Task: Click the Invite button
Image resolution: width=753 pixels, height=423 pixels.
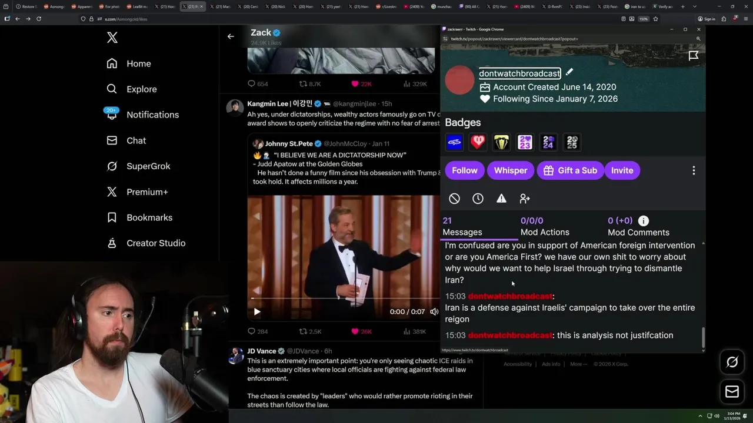Action: point(622,170)
